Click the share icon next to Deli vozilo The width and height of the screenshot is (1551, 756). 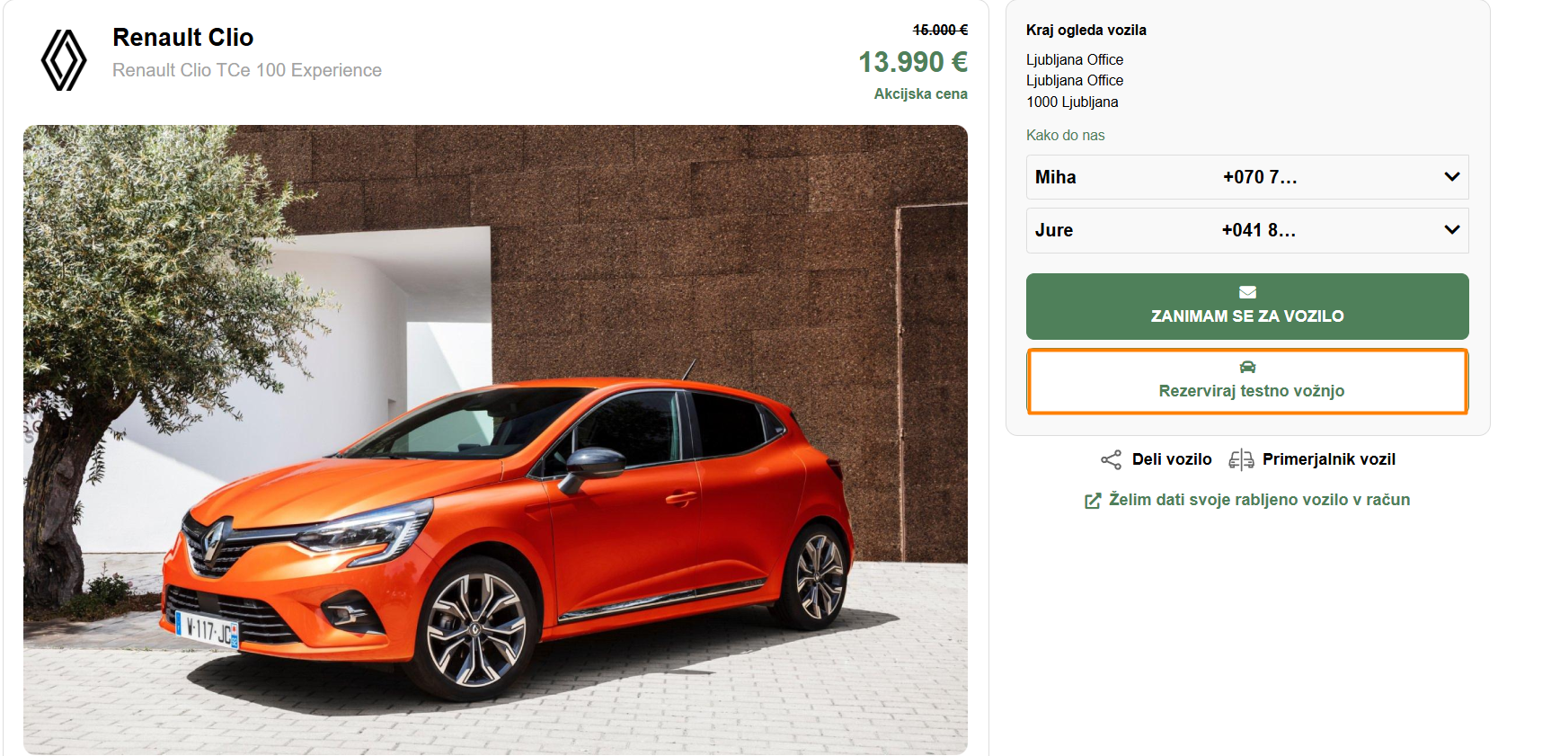tap(1112, 460)
